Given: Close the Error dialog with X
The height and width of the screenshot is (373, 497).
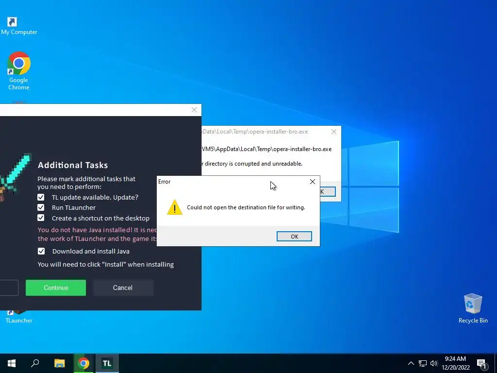Looking at the screenshot, I should [313, 182].
